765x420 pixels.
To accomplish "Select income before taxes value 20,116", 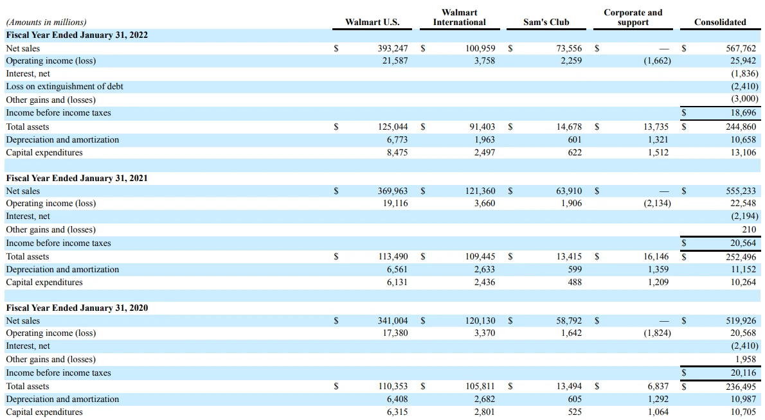I will pos(743,372).
